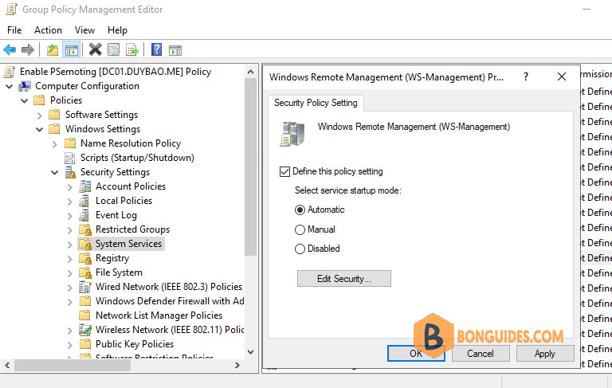612x388 pixels.
Task: Click the tree pane scroll down arrow
Action: click(x=250, y=351)
